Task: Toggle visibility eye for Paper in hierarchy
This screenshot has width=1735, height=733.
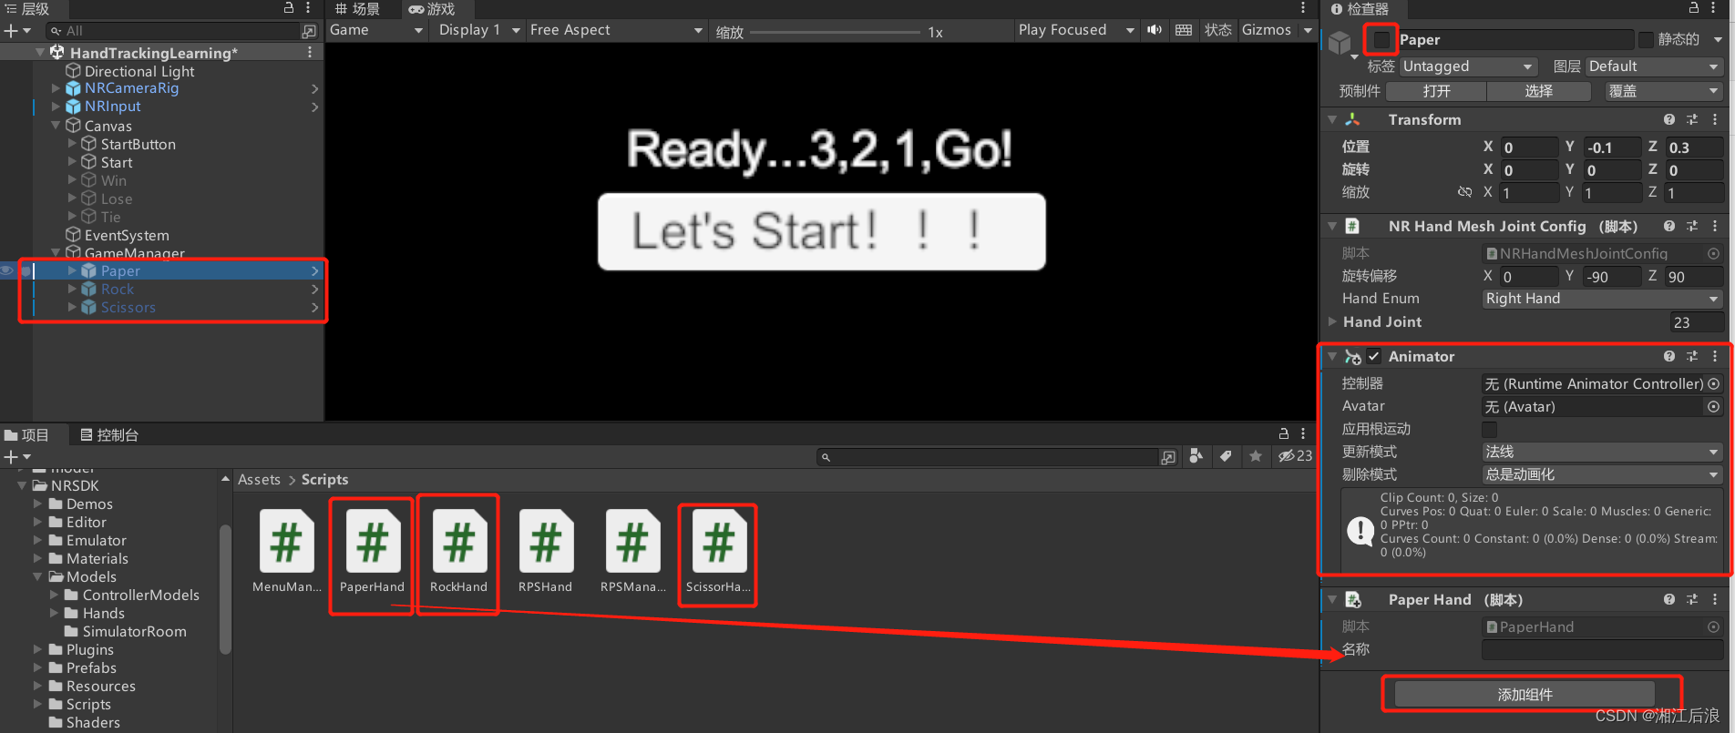Action: point(7,270)
